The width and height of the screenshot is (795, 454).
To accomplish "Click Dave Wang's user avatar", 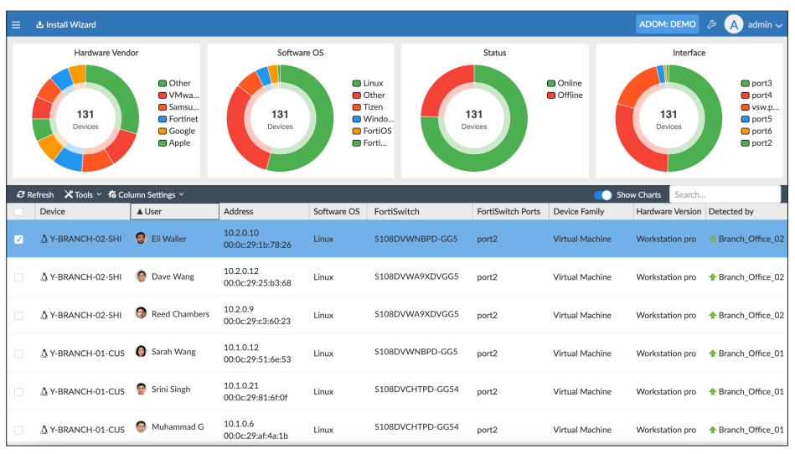I will (141, 276).
